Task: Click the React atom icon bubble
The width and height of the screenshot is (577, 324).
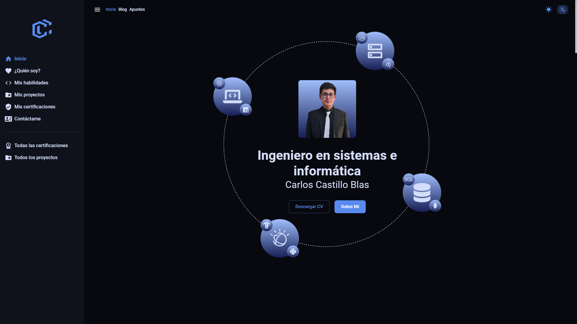Action: pyautogui.click(x=219, y=83)
